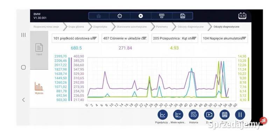Open dropdown 407 Ciśnienie w układzie

tap(125, 38)
